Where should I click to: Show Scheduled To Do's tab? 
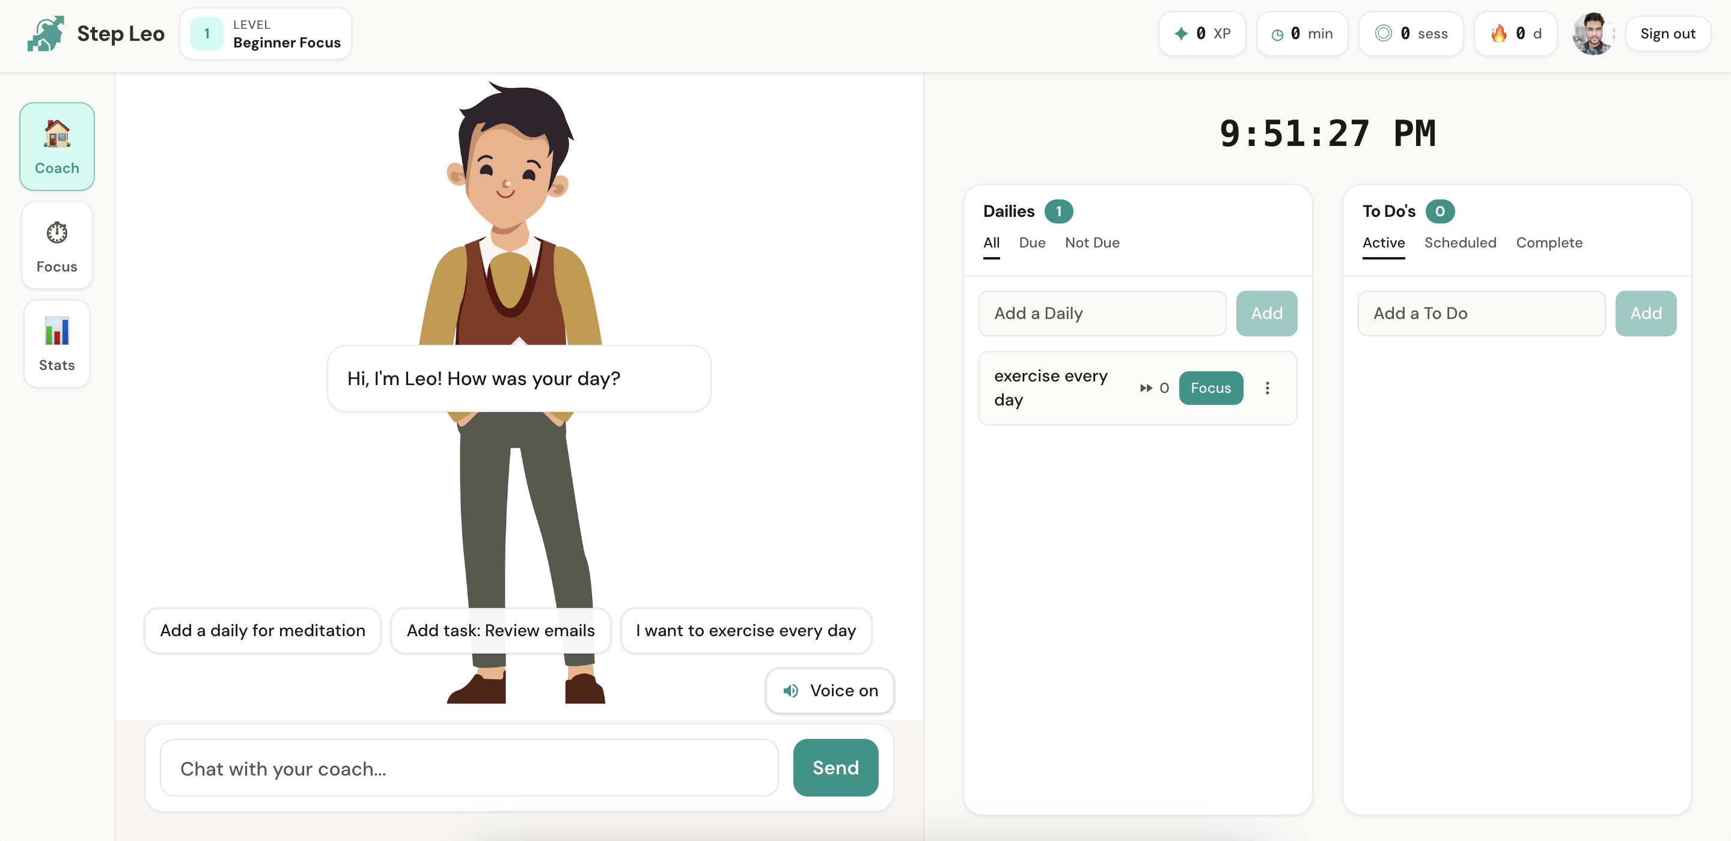[x=1459, y=243]
